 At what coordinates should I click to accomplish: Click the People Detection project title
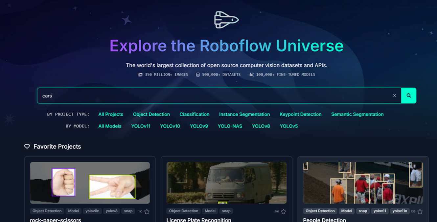324,219
